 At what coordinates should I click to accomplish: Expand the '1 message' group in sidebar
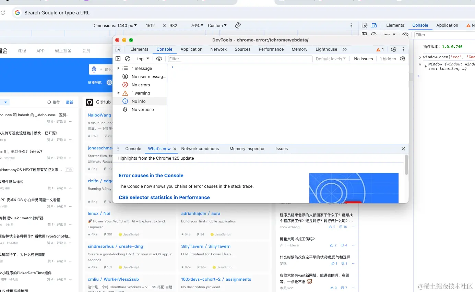point(119,69)
